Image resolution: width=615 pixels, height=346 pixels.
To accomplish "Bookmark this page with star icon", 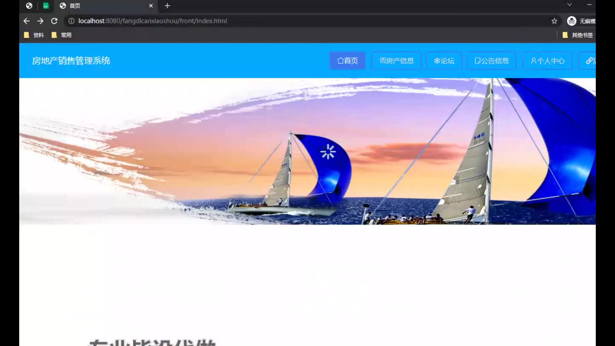I will point(554,21).
